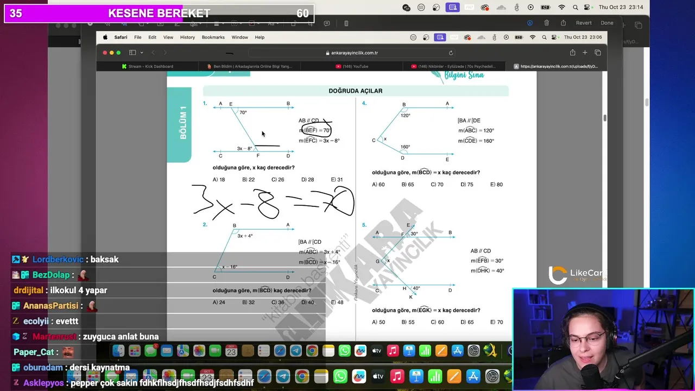Click the Revert button
The image size is (695, 391).
pyautogui.click(x=584, y=23)
